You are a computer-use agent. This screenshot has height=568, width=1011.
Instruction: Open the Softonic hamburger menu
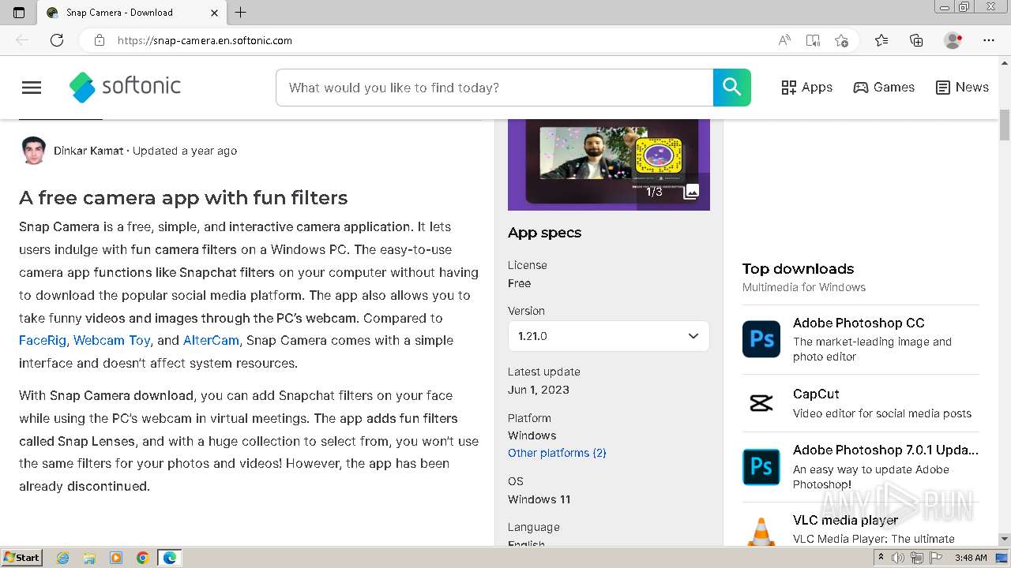[32, 88]
